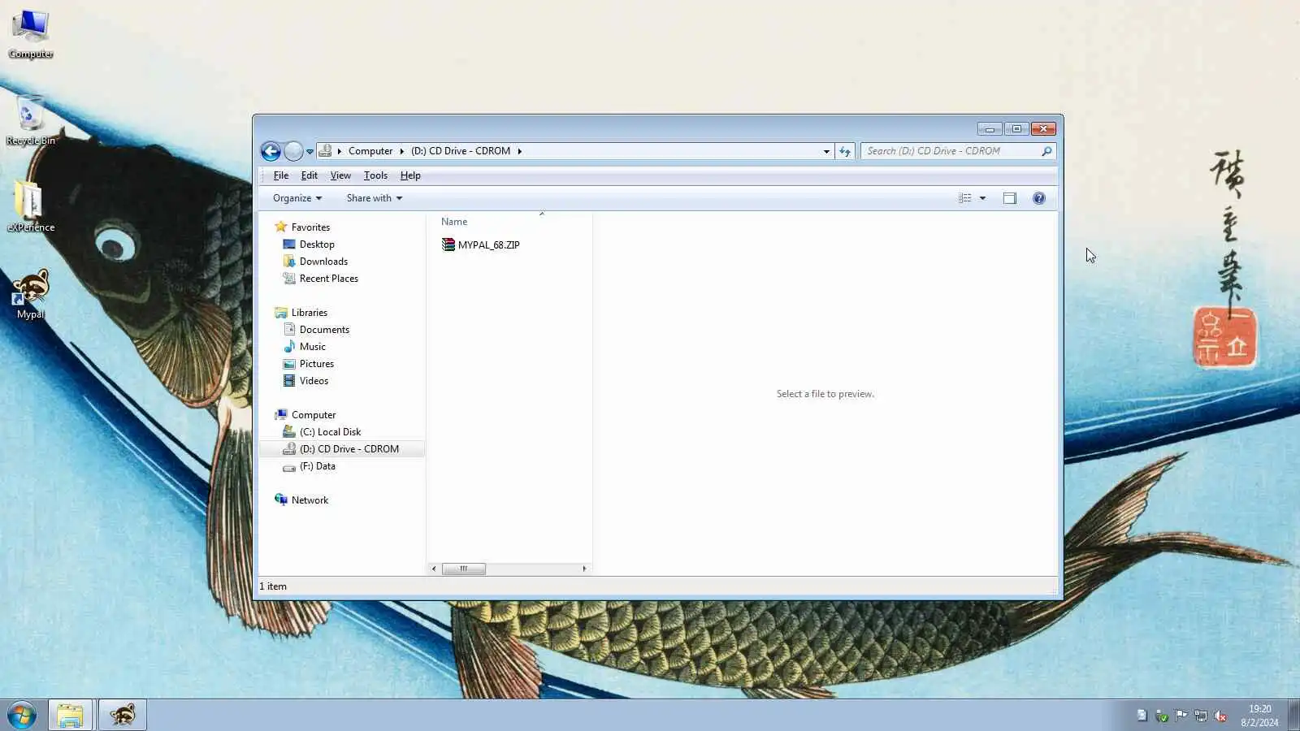The width and height of the screenshot is (1300, 731).
Task: Click the eXPerience folder desktop icon
Action: click(31, 206)
